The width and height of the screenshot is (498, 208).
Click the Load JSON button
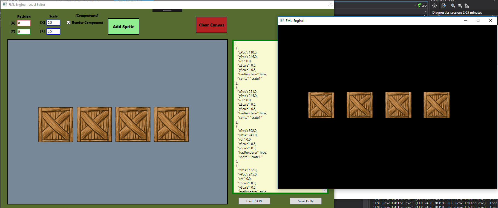254,201
